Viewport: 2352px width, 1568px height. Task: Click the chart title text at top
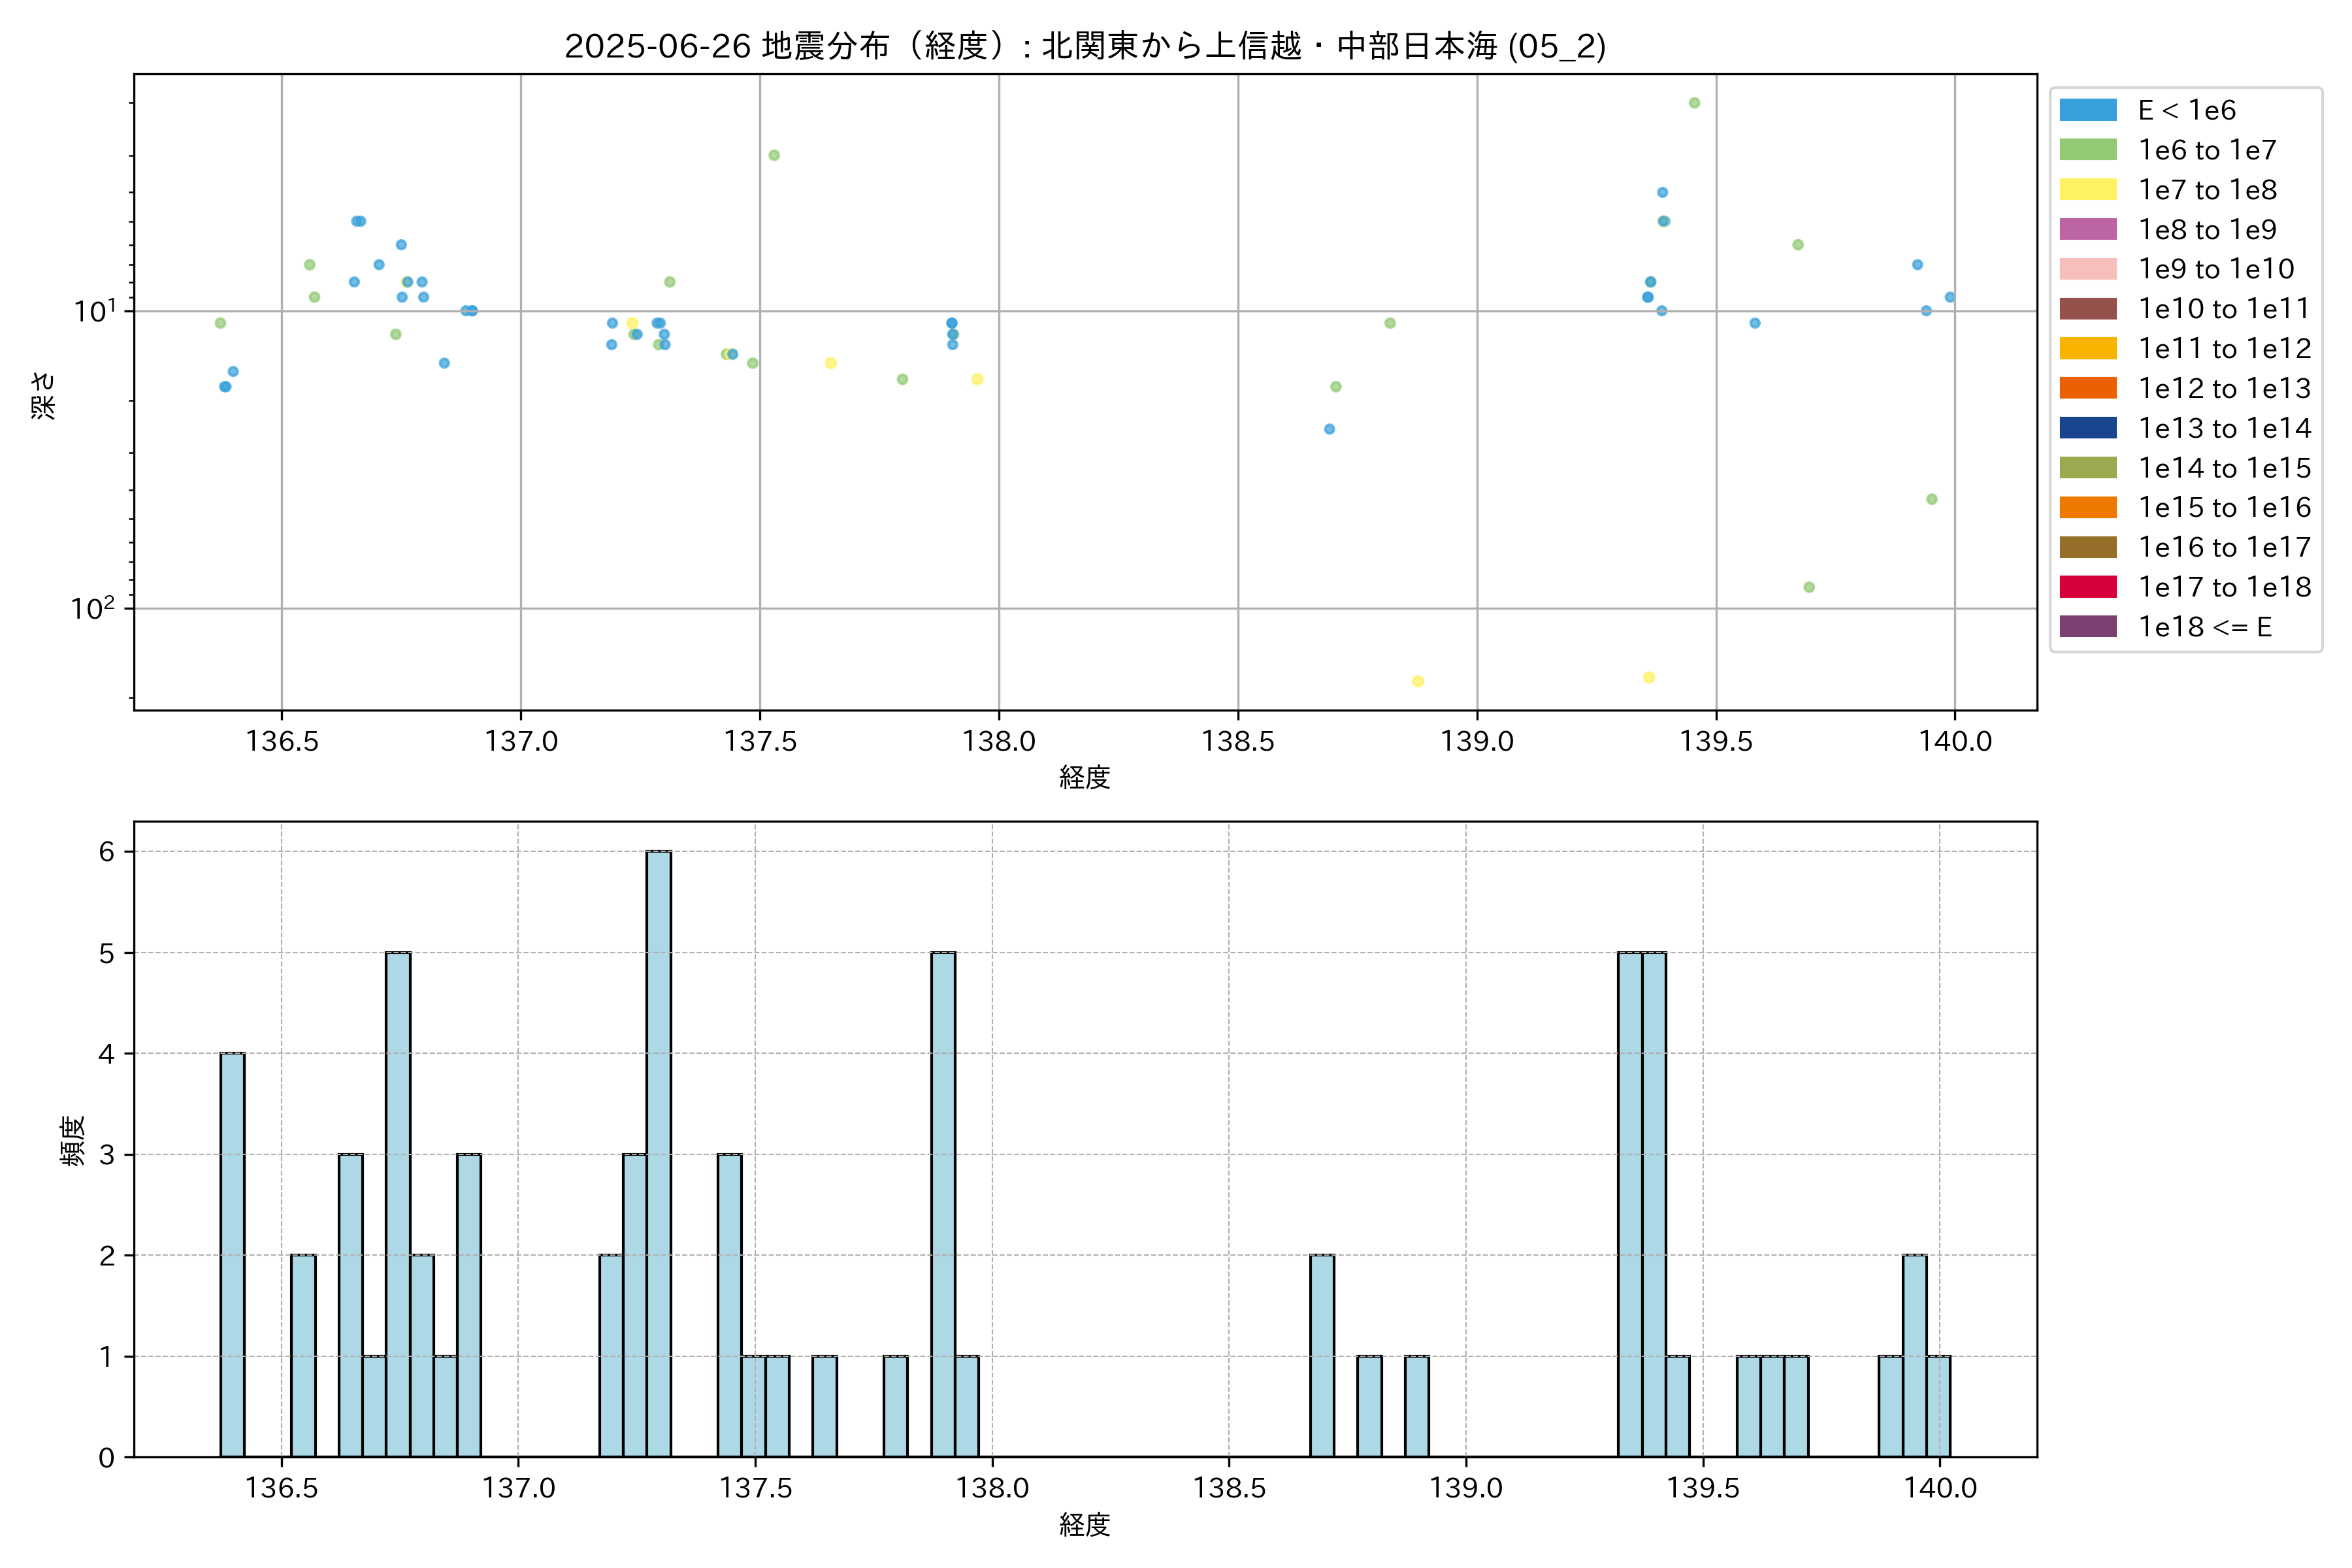tap(1084, 46)
